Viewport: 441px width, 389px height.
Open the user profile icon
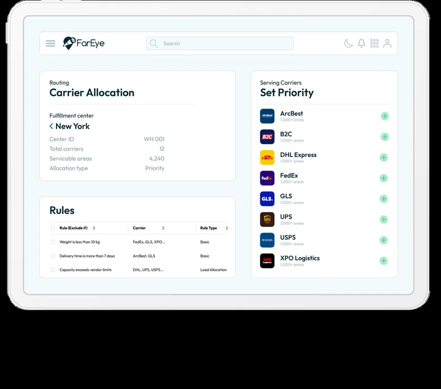[x=387, y=43]
